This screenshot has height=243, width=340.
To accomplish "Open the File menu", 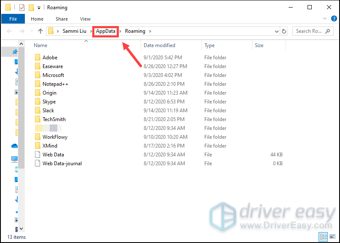I will point(13,19).
